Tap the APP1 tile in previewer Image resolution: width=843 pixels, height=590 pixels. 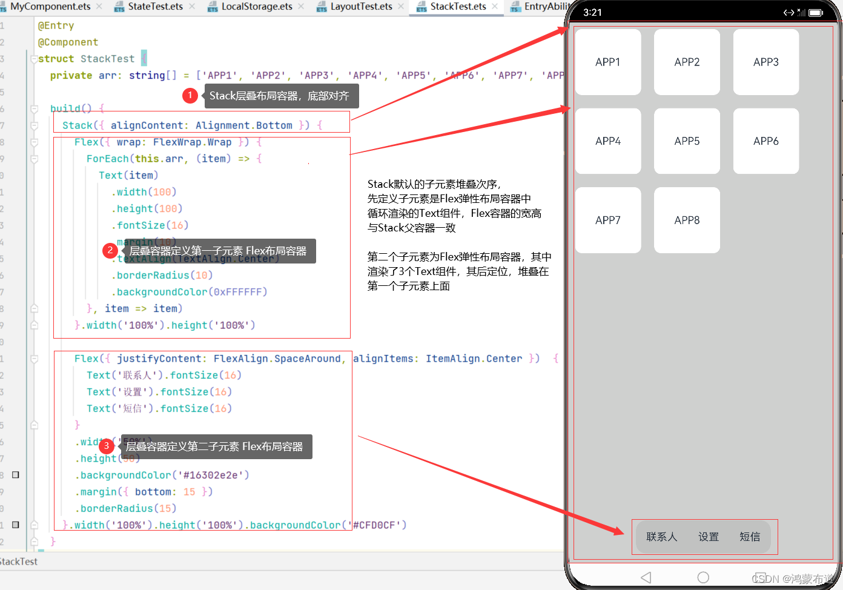[x=608, y=62]
